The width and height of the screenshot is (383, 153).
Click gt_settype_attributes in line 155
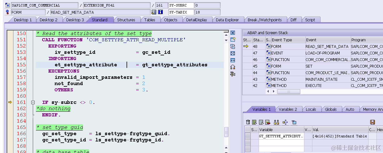point(175,65)
